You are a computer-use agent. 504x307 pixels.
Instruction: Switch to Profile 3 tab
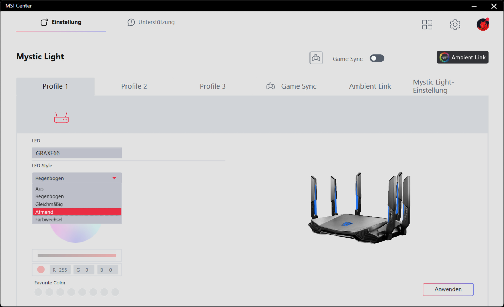(x=213, y=86)
